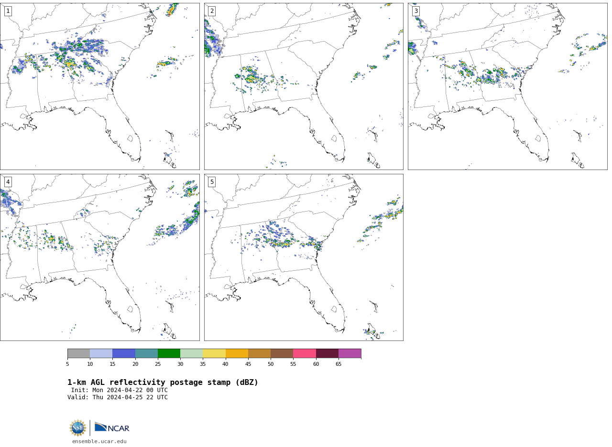Open ensemble member 1 reflectivity map
The height and width of the screenshot is (447, 612).
99,86
